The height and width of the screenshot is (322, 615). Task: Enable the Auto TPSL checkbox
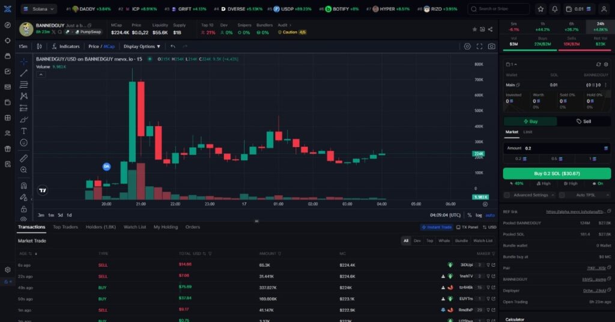(562, 195)
